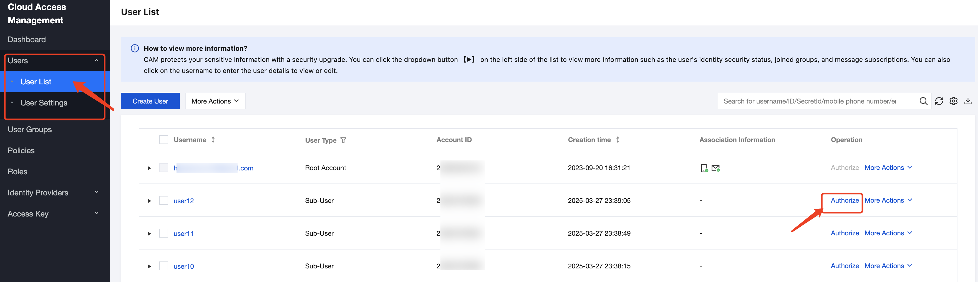Open the More Actions dropdown beside Create User

215,101
